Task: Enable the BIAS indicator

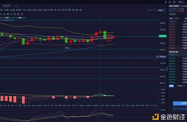Action: 69,106
